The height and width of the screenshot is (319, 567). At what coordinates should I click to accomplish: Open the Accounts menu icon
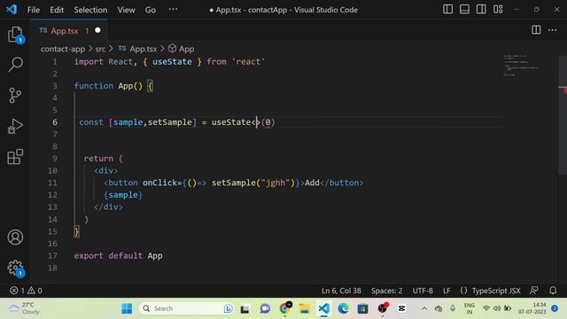point(15,237)
